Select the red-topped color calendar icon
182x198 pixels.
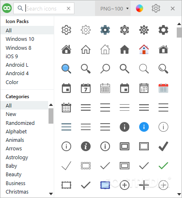pos(163,88)
